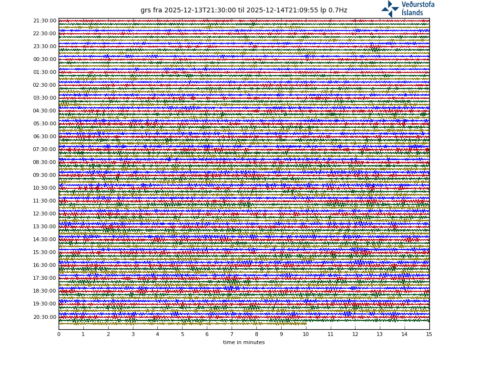The height and width of the screenshot is (366, 488).
Task: Select the 20:30:00 time label
Action: 45,317
